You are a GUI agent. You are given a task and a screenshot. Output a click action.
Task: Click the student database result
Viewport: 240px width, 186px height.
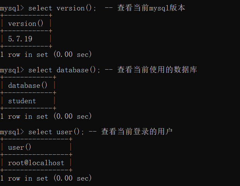click(22, 101)
